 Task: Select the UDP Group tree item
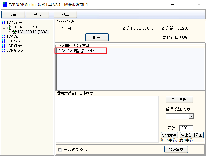[x=15, y=51]
